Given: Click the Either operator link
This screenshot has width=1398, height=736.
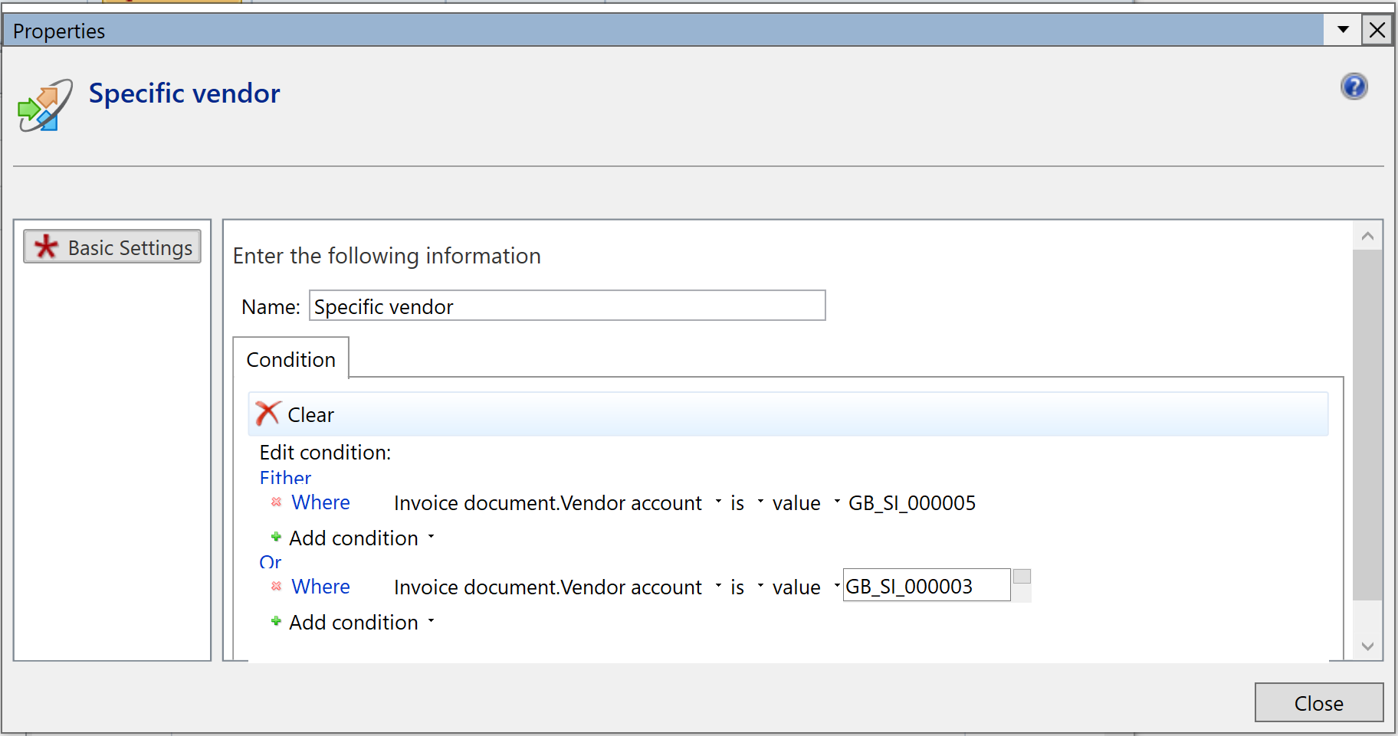Looking at the screenshot, I should (x=285, y=478).
